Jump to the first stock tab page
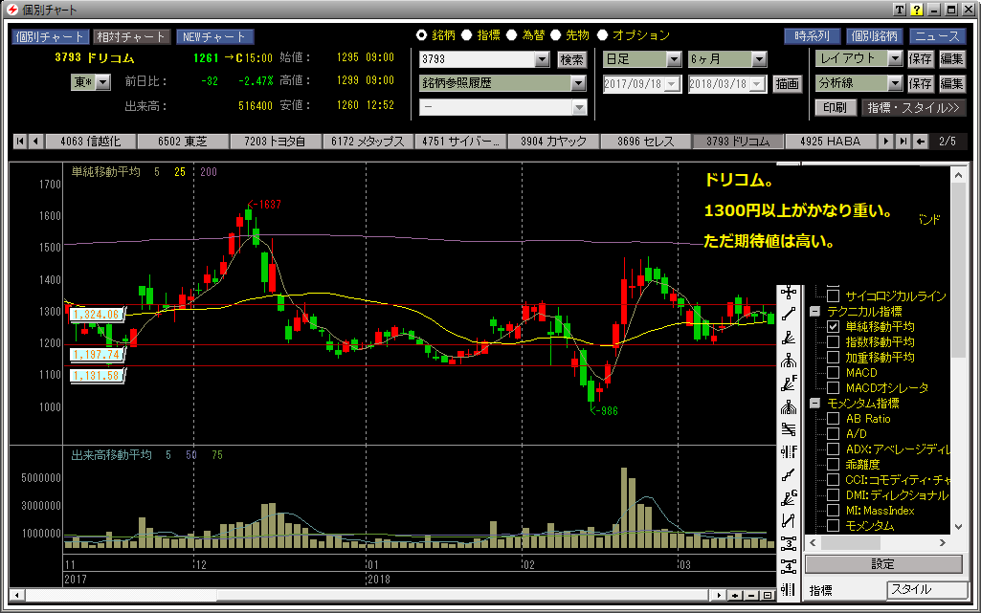 click(x=20, y=142)
